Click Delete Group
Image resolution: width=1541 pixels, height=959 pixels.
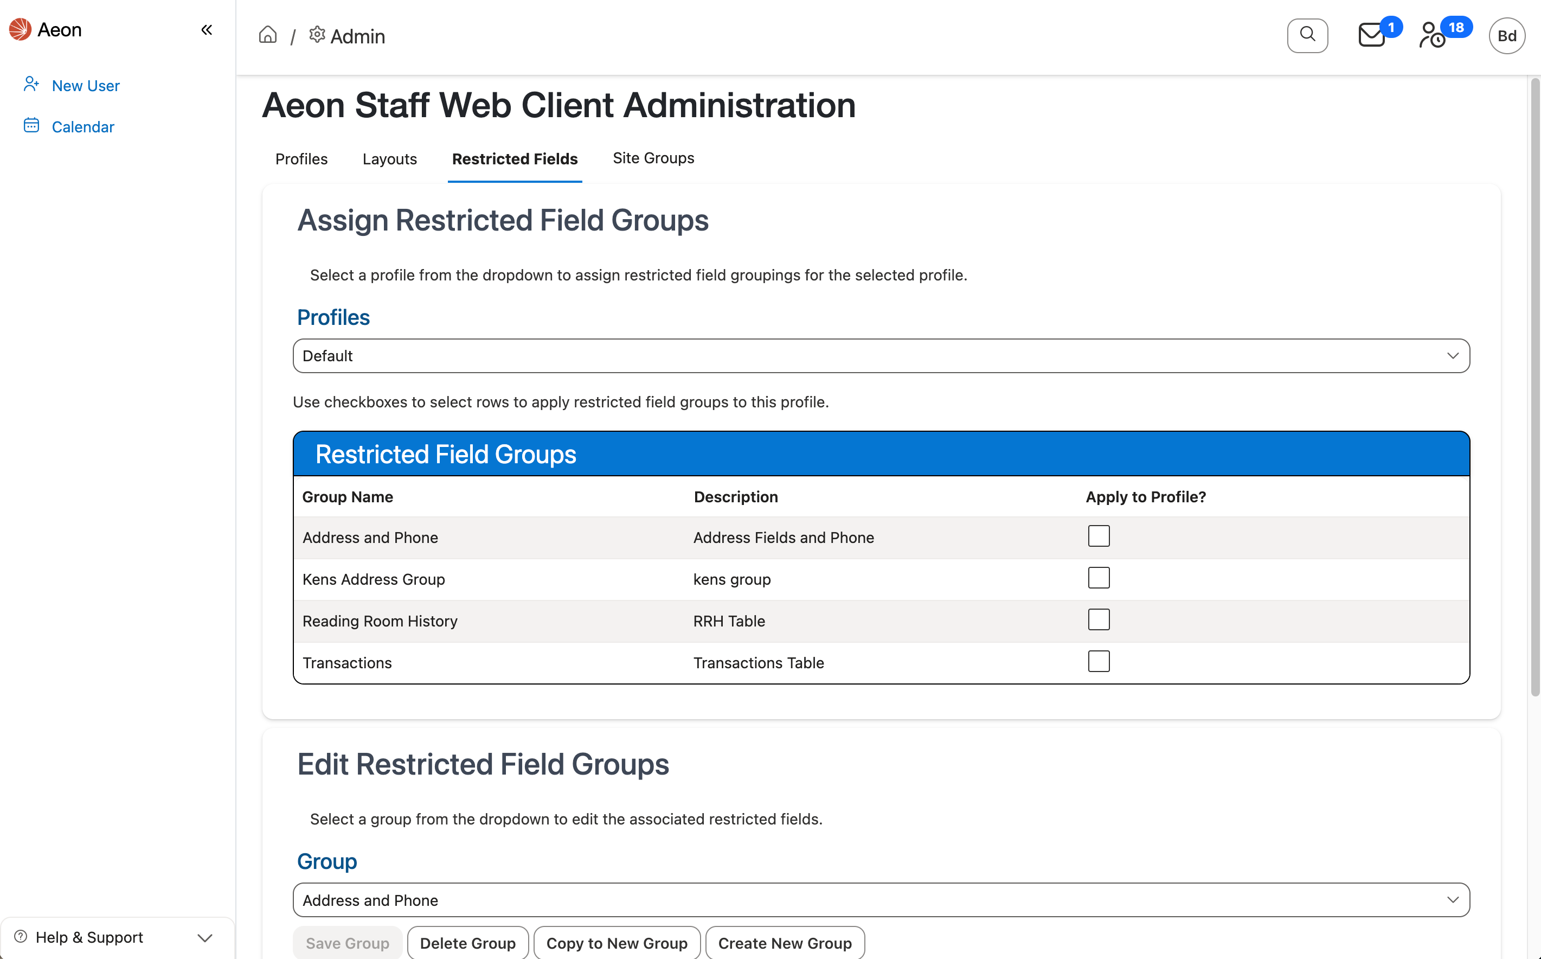point(468,943)
